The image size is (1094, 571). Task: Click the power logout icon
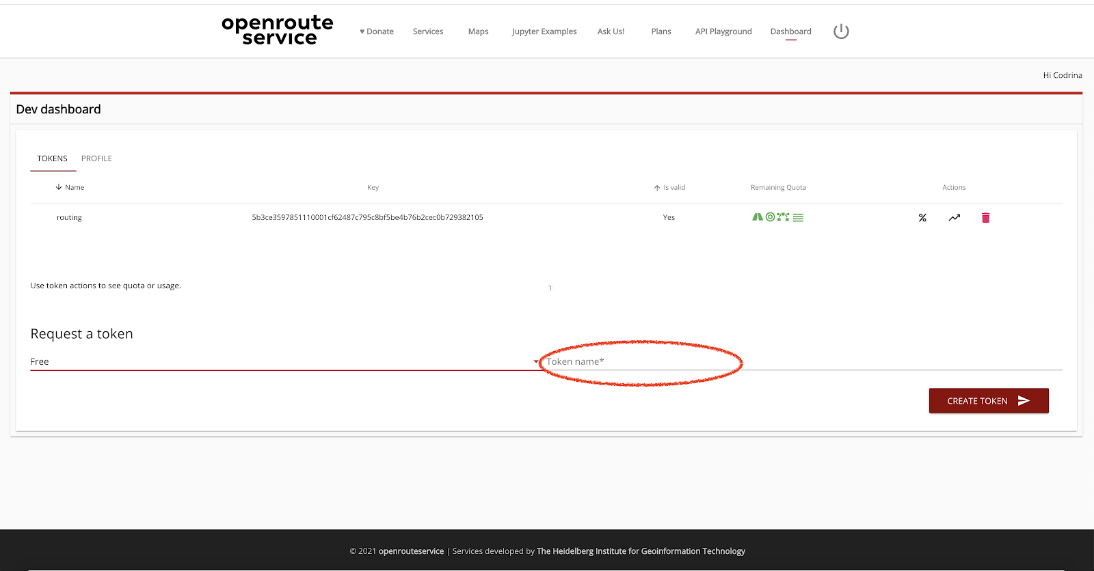pos(841,31)
